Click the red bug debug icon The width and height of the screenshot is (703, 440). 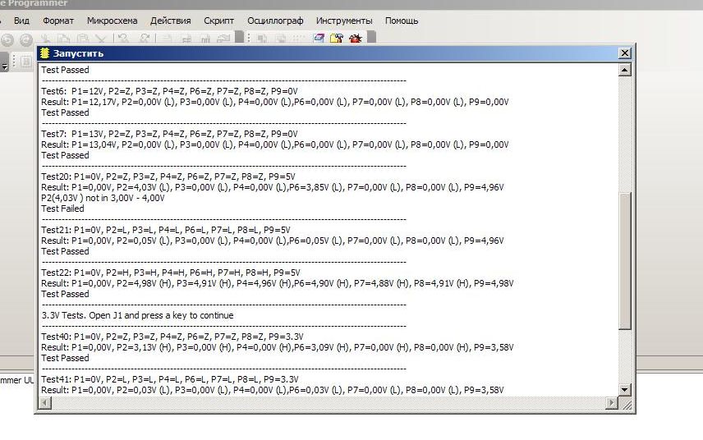(355, 38)
